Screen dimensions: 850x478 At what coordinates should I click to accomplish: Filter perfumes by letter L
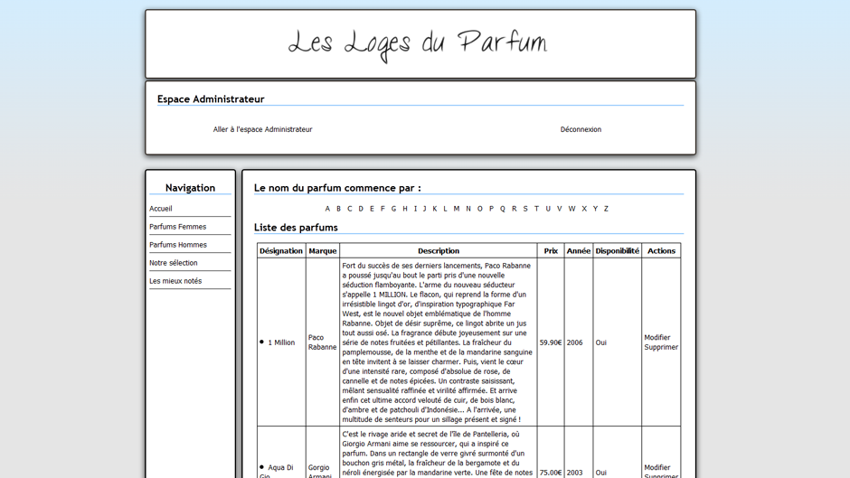445,209
